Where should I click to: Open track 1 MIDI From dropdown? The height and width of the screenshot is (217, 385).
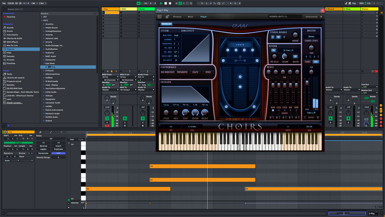(110, 77)
